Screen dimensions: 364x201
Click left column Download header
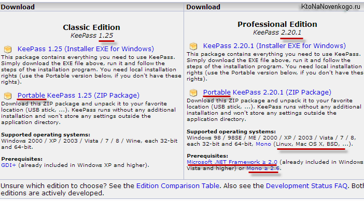click(x=18, y=7)
